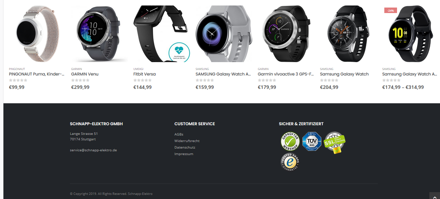Click the service@schnapp-elektro.de email address
The width and height of the screenshot is (440, 199).
tap(93, 150)
